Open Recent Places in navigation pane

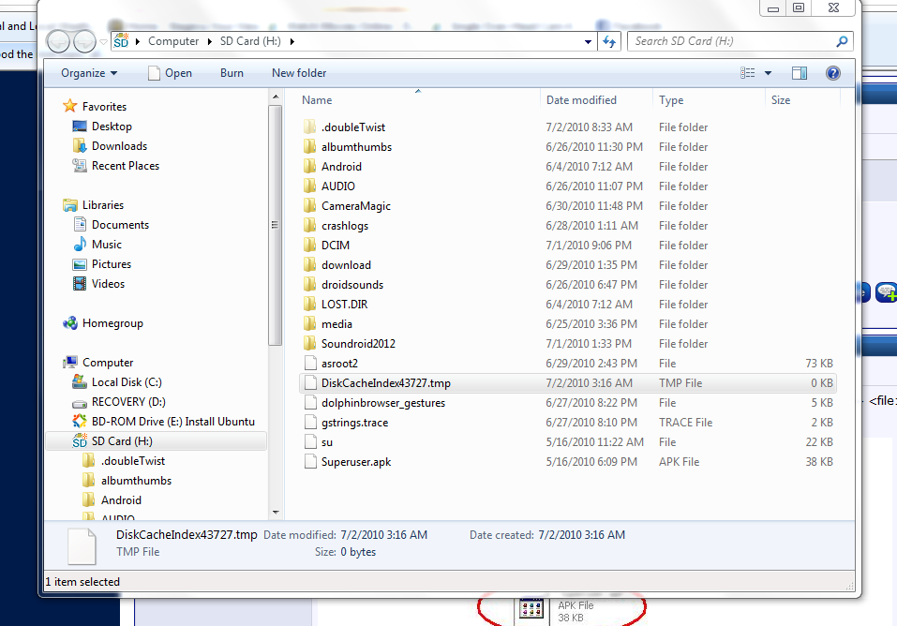pos(126,166)
